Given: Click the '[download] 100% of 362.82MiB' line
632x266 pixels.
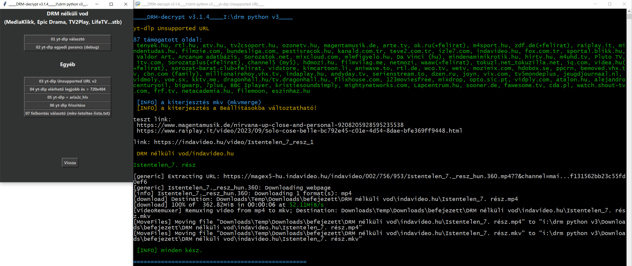Looking at the screenshot, I should click(x=228, y=205).
